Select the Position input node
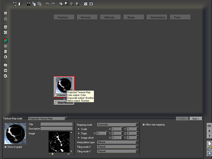212x159 pixels. click(x=64, y=17)
